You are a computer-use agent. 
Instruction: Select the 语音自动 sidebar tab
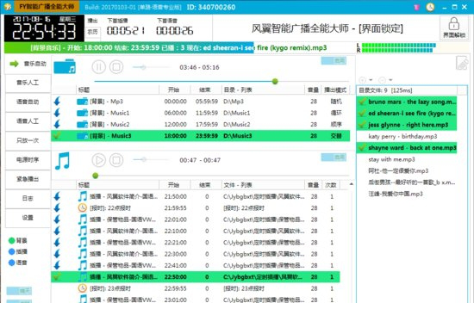[28, 102]
